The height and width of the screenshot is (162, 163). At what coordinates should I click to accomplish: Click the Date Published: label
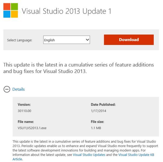pos(103,104)
